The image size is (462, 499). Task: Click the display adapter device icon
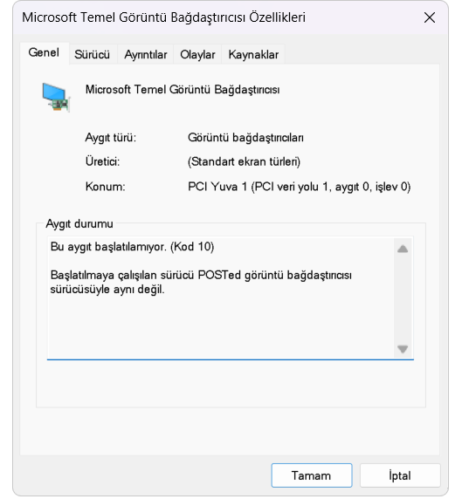56,98
